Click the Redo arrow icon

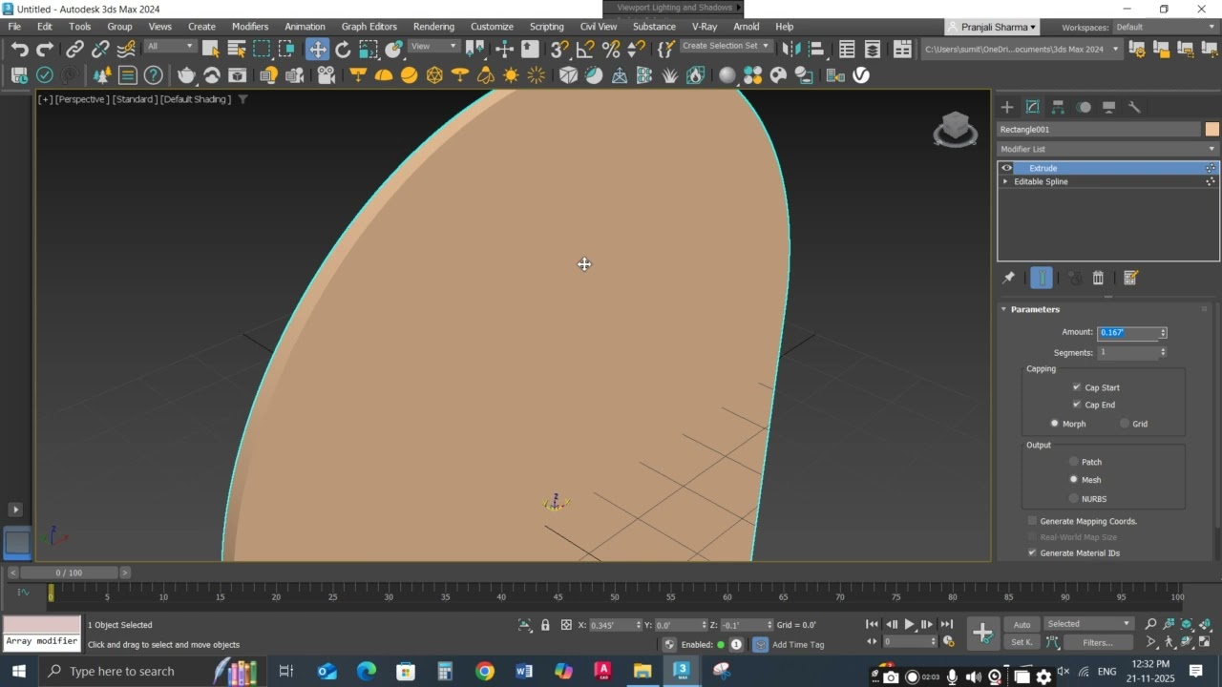[45, 49]
